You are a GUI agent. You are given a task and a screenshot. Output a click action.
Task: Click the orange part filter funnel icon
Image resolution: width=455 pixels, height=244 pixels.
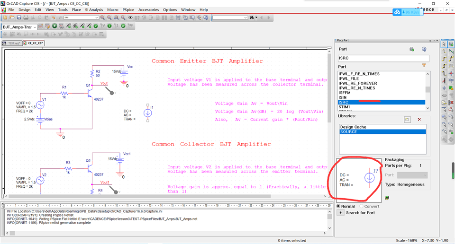point(424,66)
